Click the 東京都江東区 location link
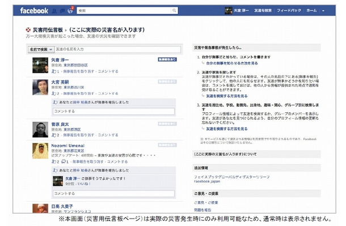 pos(74,151)
